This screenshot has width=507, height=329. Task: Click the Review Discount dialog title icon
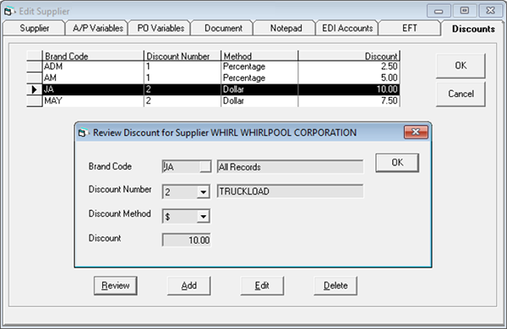[84, 132]
